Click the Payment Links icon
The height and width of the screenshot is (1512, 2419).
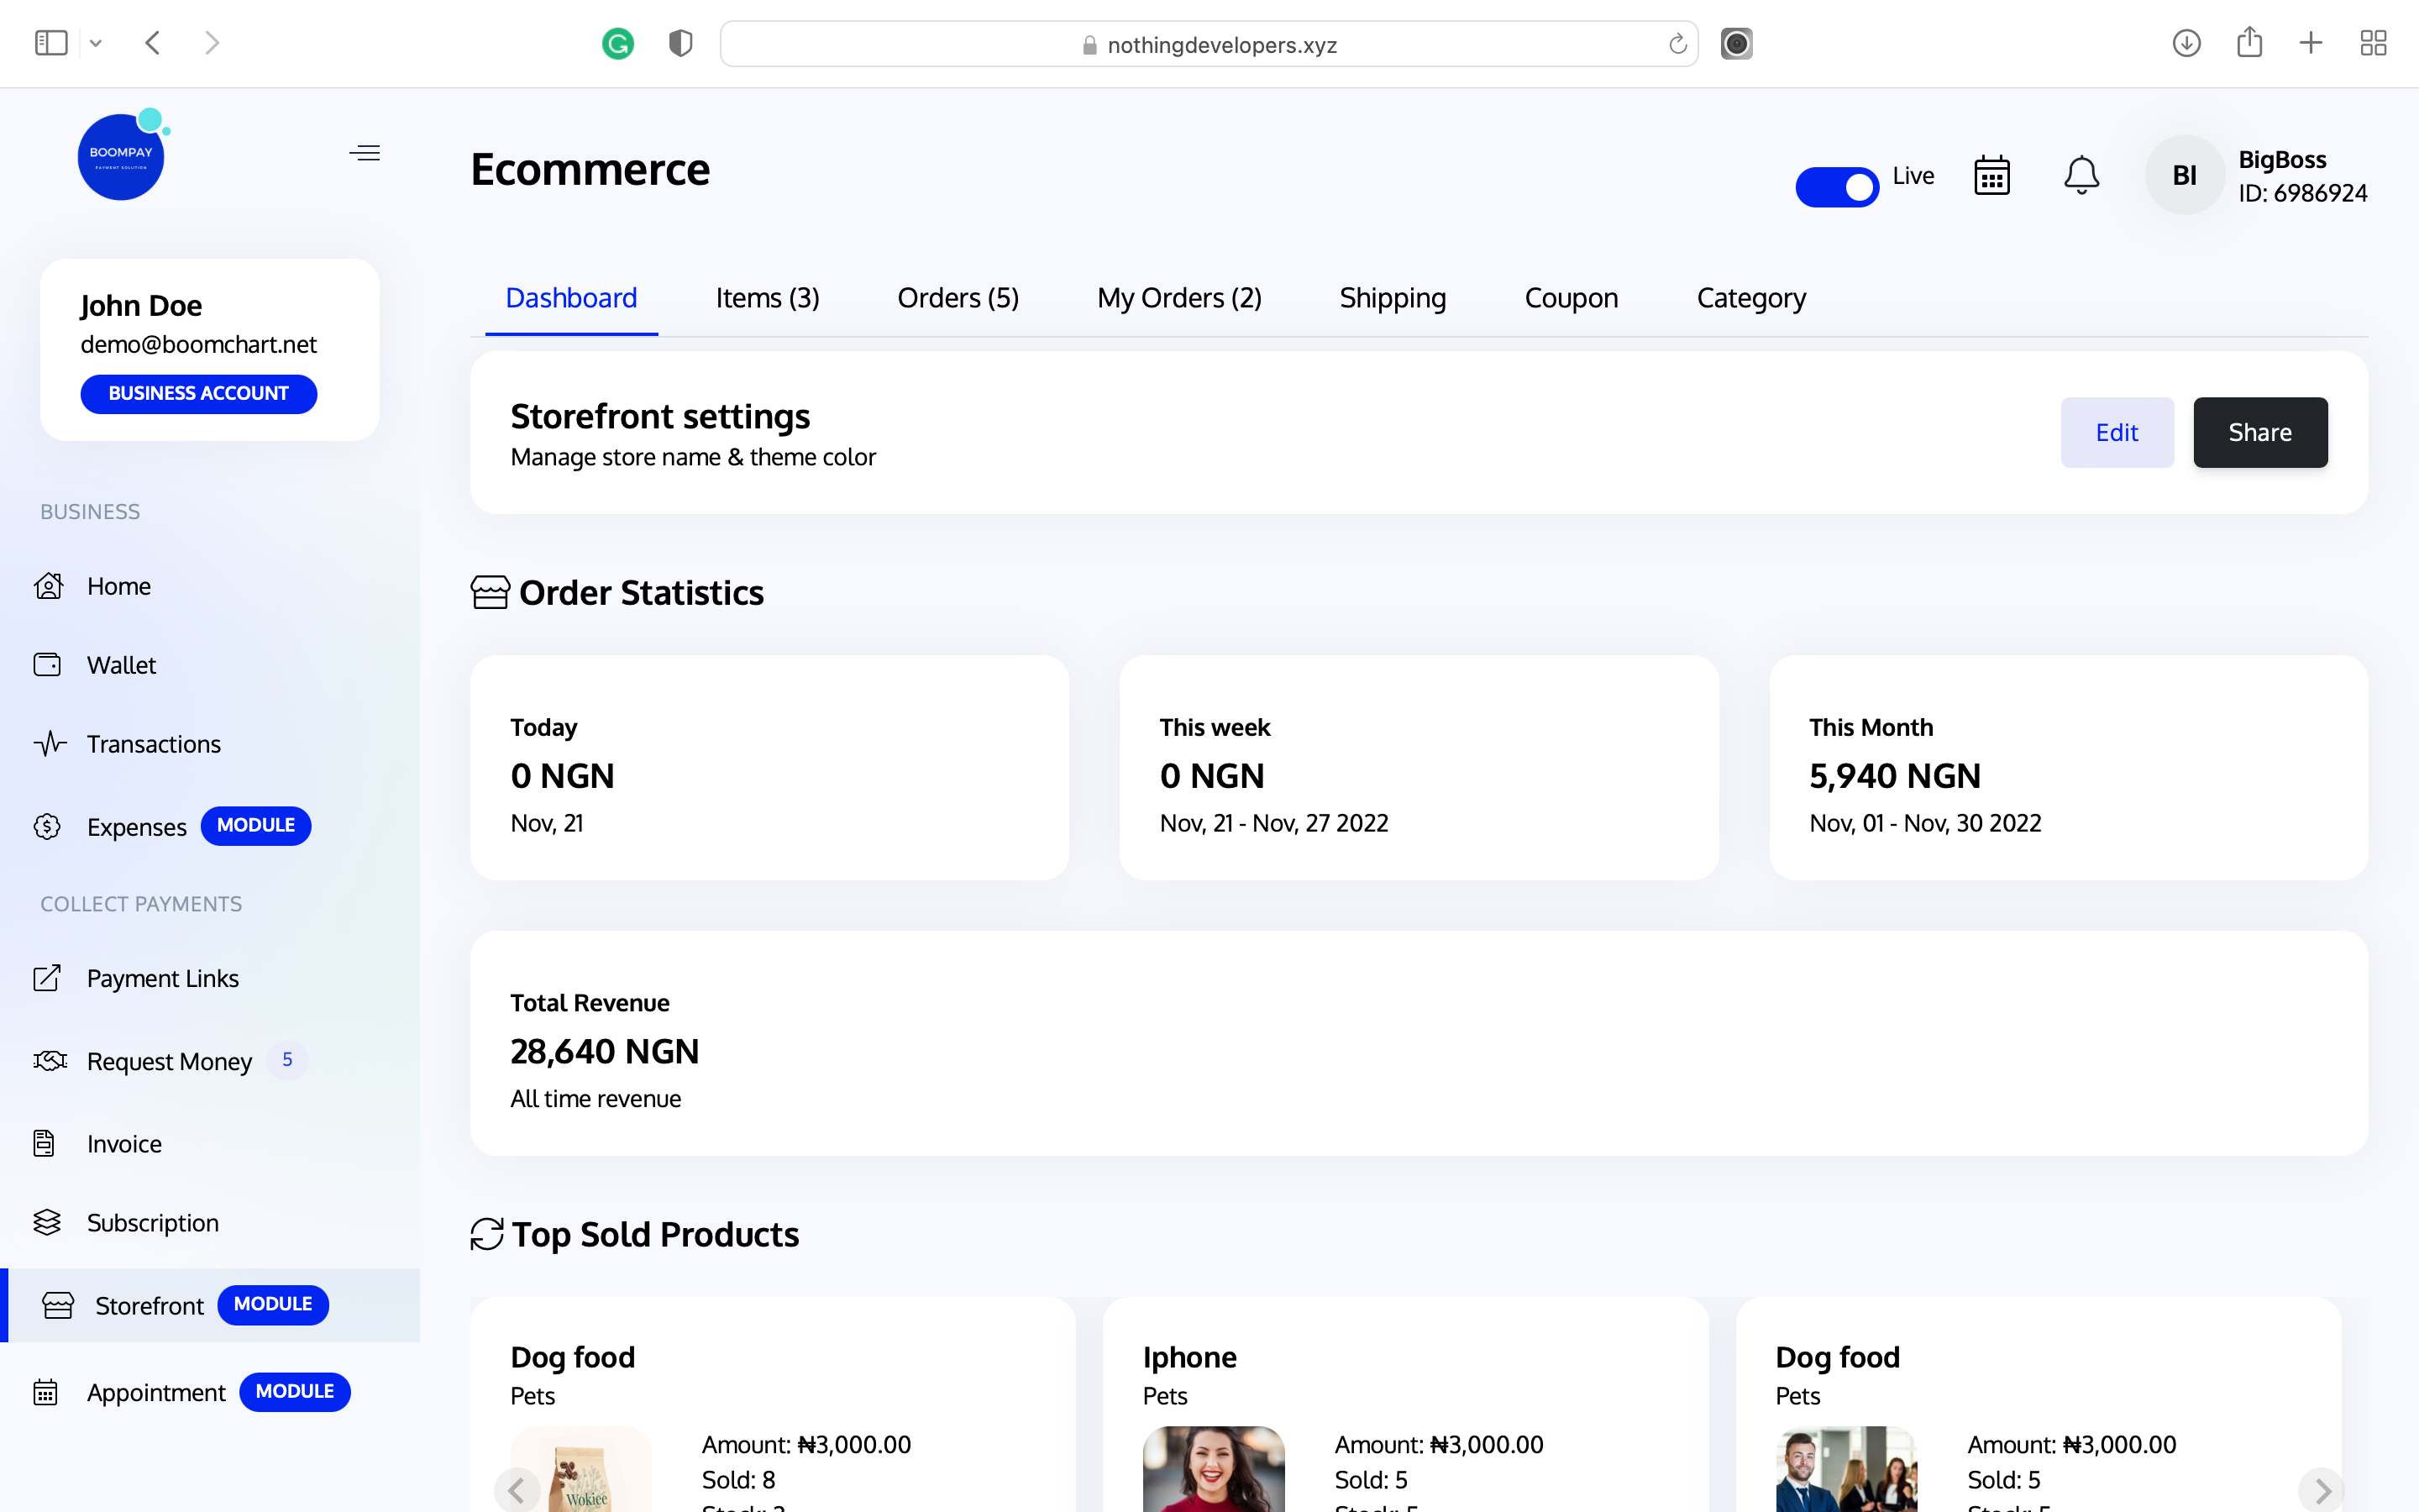[48, 978]
